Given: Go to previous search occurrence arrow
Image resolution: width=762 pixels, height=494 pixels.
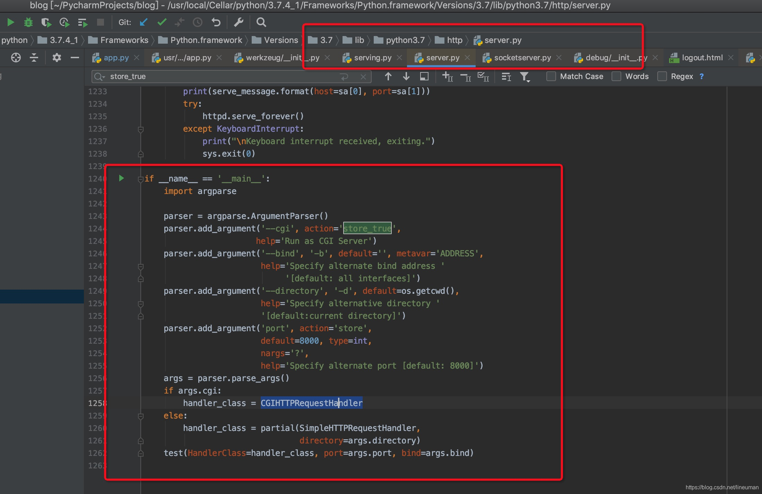Looking at the screenshot, I should [388, 76].
